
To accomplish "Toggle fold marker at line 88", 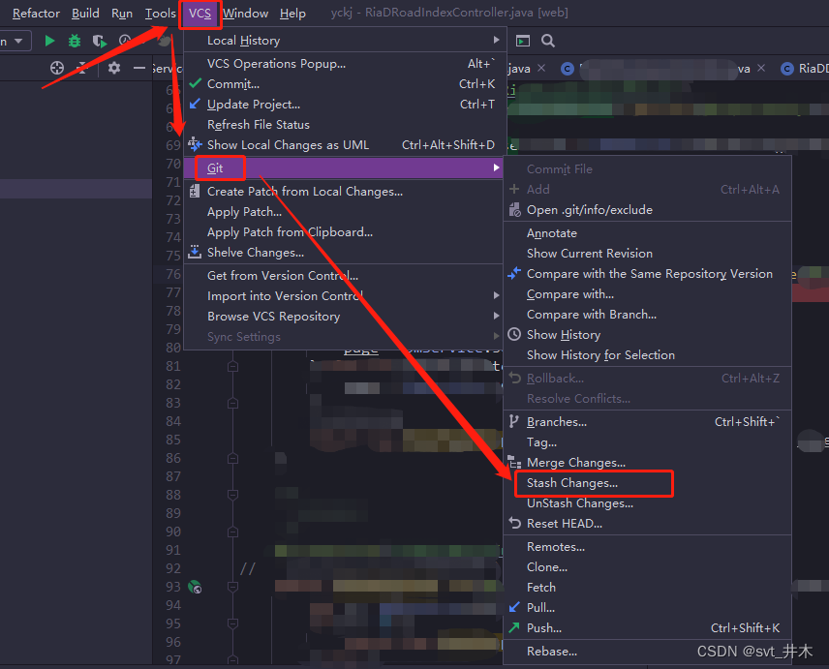I will point(232,495).
